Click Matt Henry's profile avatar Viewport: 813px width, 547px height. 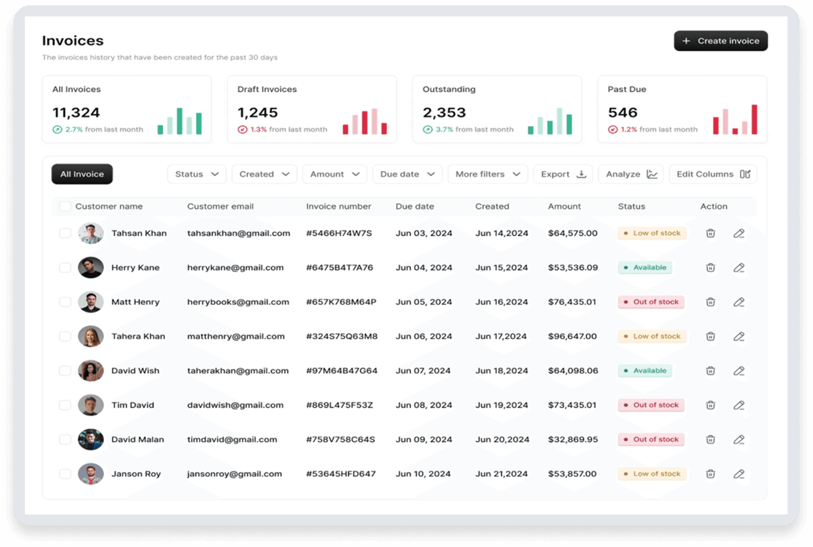point(90,302)
